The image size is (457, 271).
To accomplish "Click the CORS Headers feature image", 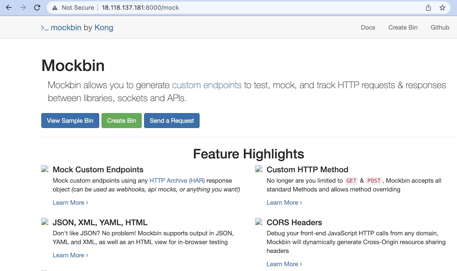I will tap(259, 222).
